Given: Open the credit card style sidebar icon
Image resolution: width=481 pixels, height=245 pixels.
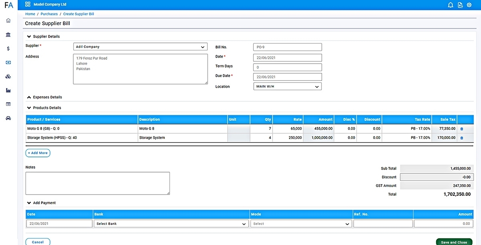Looking at the screenshot, I should pyautogui.click(x=8, y=104).
